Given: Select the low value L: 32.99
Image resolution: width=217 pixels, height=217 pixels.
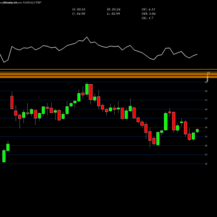Looking at the screenshot, I should [x=113, y=14].
